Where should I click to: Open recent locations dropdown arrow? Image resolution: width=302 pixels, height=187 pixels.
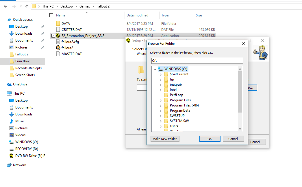pos(21,6)
